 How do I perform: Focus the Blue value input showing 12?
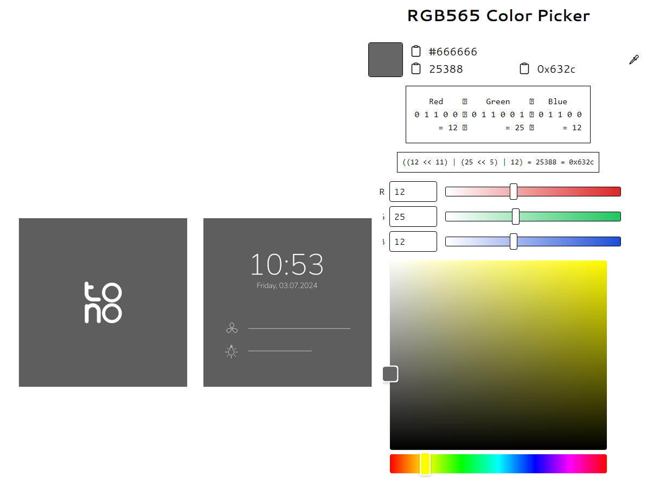pos(413,241)
